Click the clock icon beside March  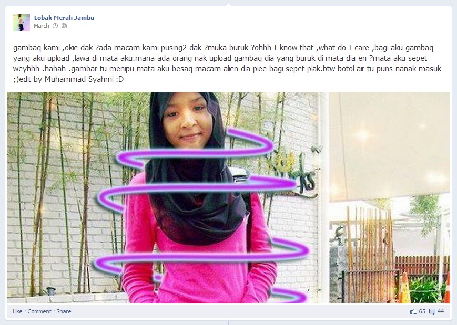(55, 26)
